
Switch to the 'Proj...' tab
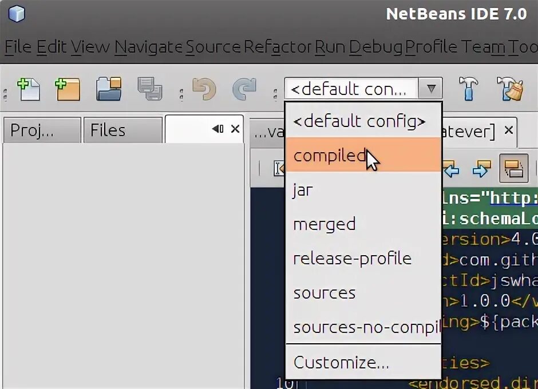point(42,130)
